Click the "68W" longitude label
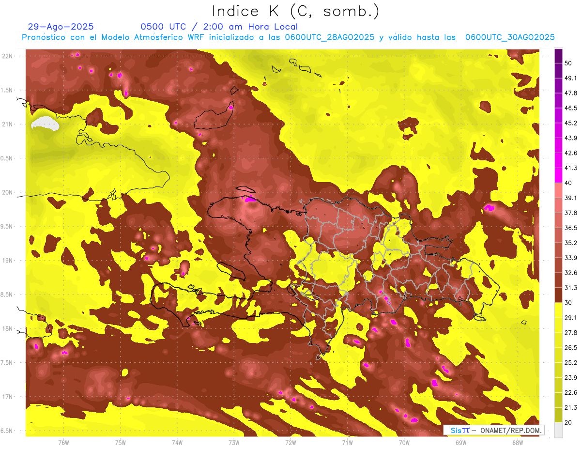 pos(518,443)
